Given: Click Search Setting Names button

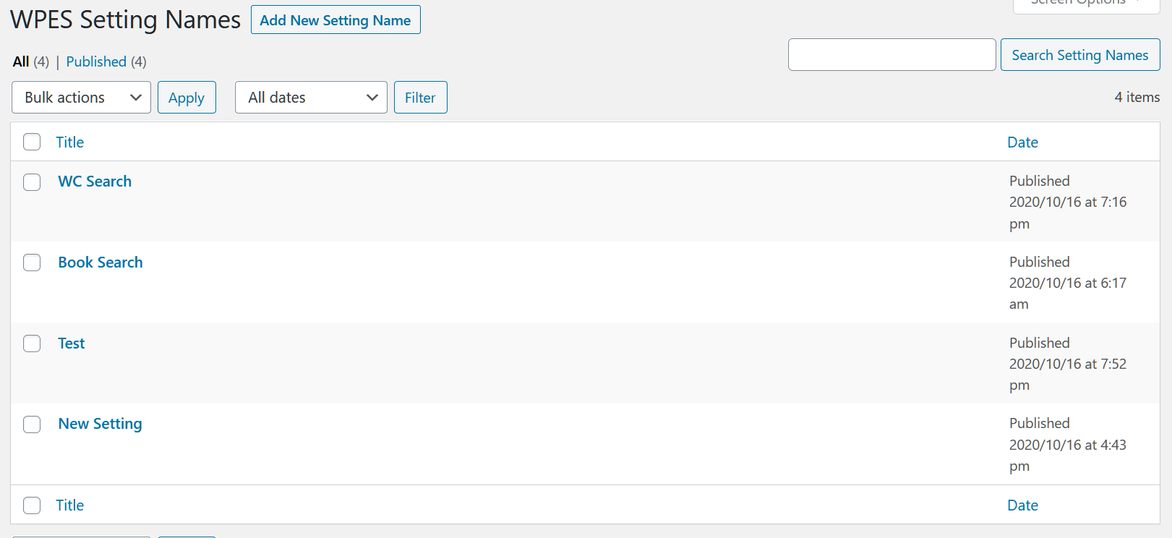Looking at the screenshot, I should [x=1079, y=55].
